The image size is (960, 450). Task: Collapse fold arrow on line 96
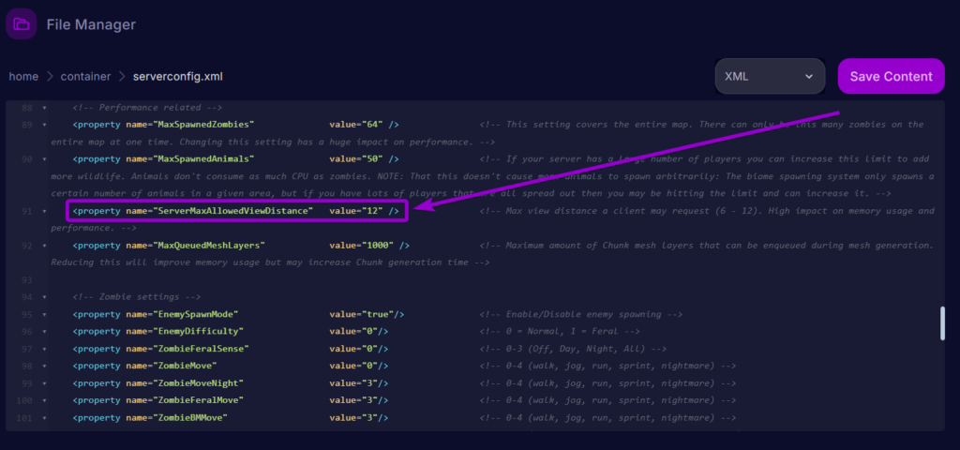pyautogui.click(x=44, y=332)
